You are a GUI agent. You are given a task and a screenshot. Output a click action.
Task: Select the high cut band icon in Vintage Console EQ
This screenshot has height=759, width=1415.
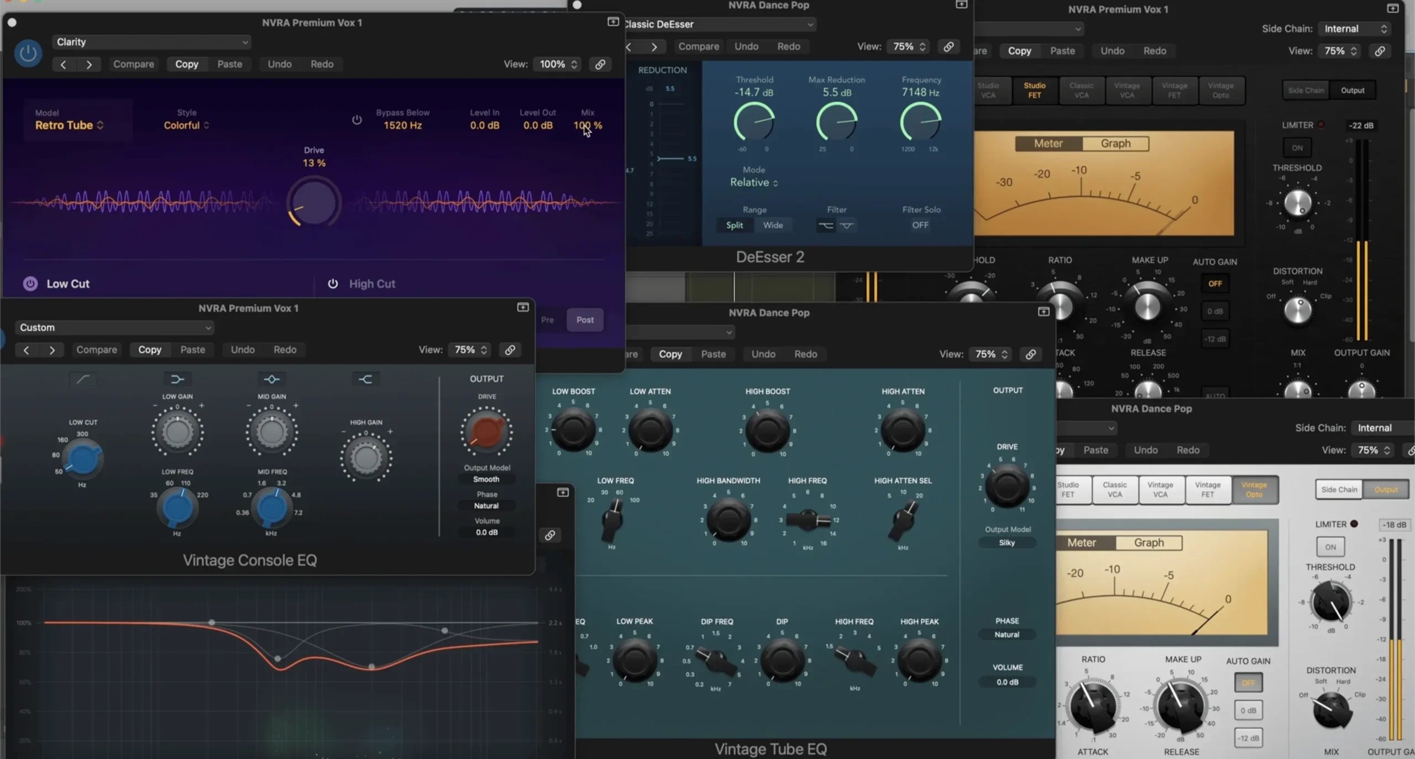(x=365, y=379)
